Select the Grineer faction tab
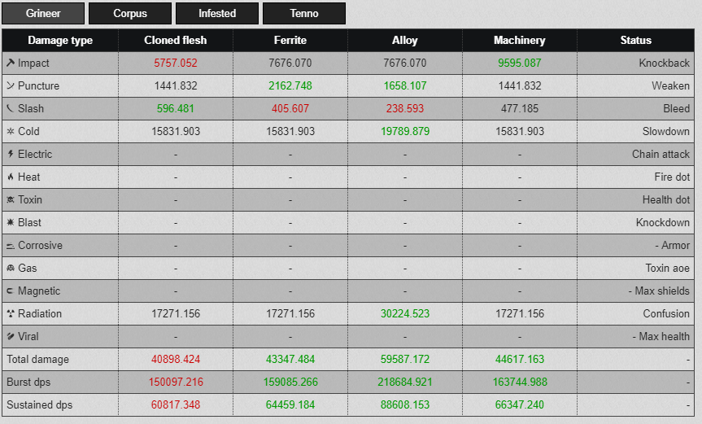Viewport: 702px width, 424px height. point(43,13)
